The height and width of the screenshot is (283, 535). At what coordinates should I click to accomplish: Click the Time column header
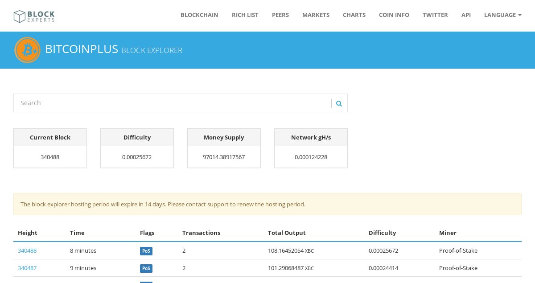[x=77, y=233]
